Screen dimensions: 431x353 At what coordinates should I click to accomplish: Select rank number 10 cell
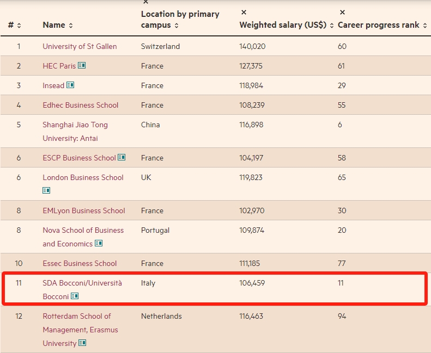pyautogui.click(x=19, y=263)
